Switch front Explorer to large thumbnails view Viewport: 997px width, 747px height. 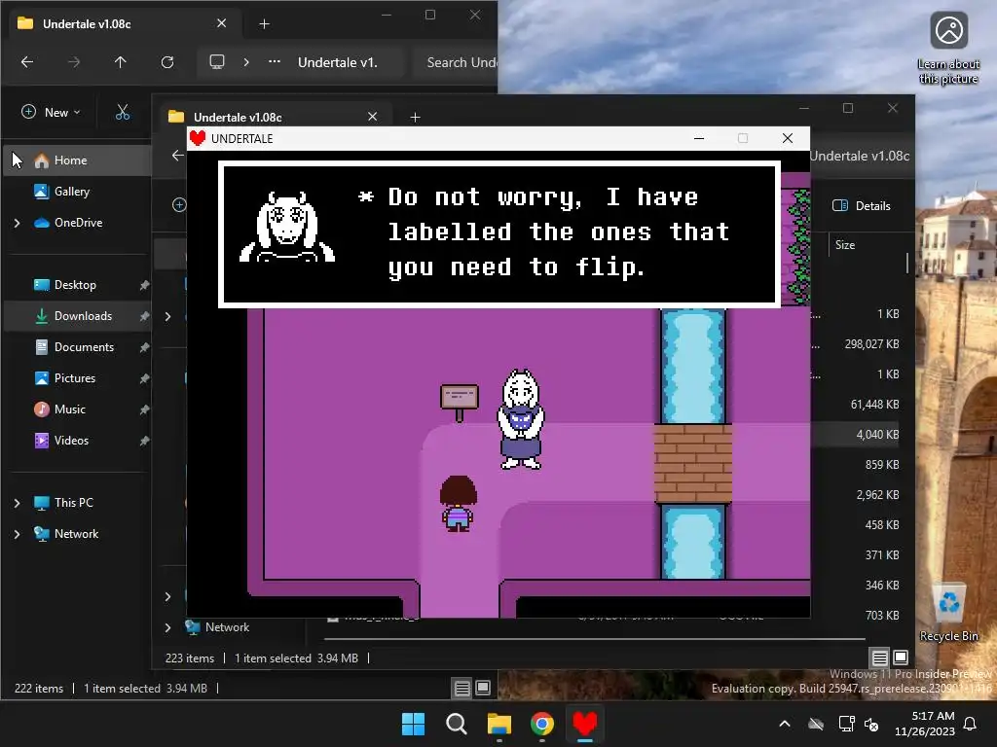[901, 657]
